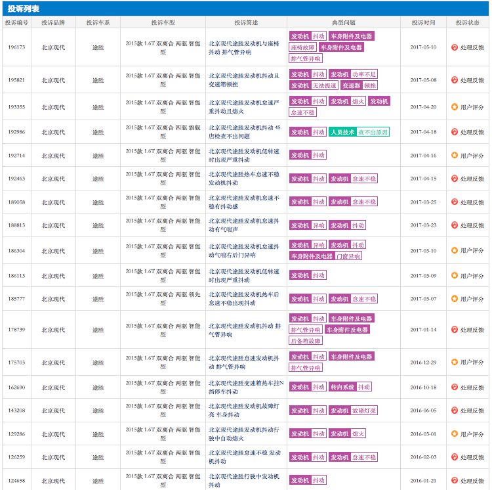Click the red status icon for complaint 143208
Image resolution: width=492 pixels, height=490 pixels.
click(454, 411)
